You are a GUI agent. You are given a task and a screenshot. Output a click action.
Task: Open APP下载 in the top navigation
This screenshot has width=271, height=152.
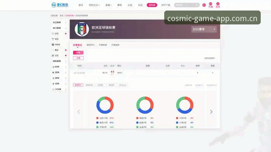pos(165,5)
